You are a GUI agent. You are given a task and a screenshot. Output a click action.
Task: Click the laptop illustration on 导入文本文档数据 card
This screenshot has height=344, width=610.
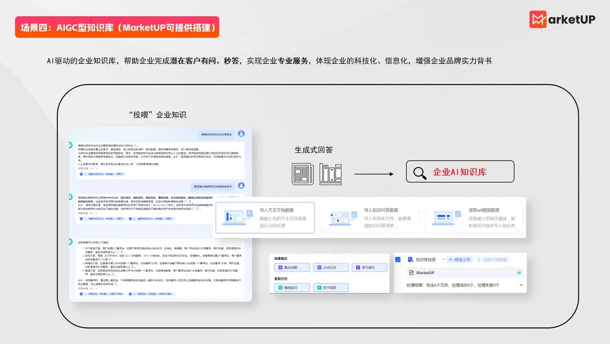tap(237, 217)
